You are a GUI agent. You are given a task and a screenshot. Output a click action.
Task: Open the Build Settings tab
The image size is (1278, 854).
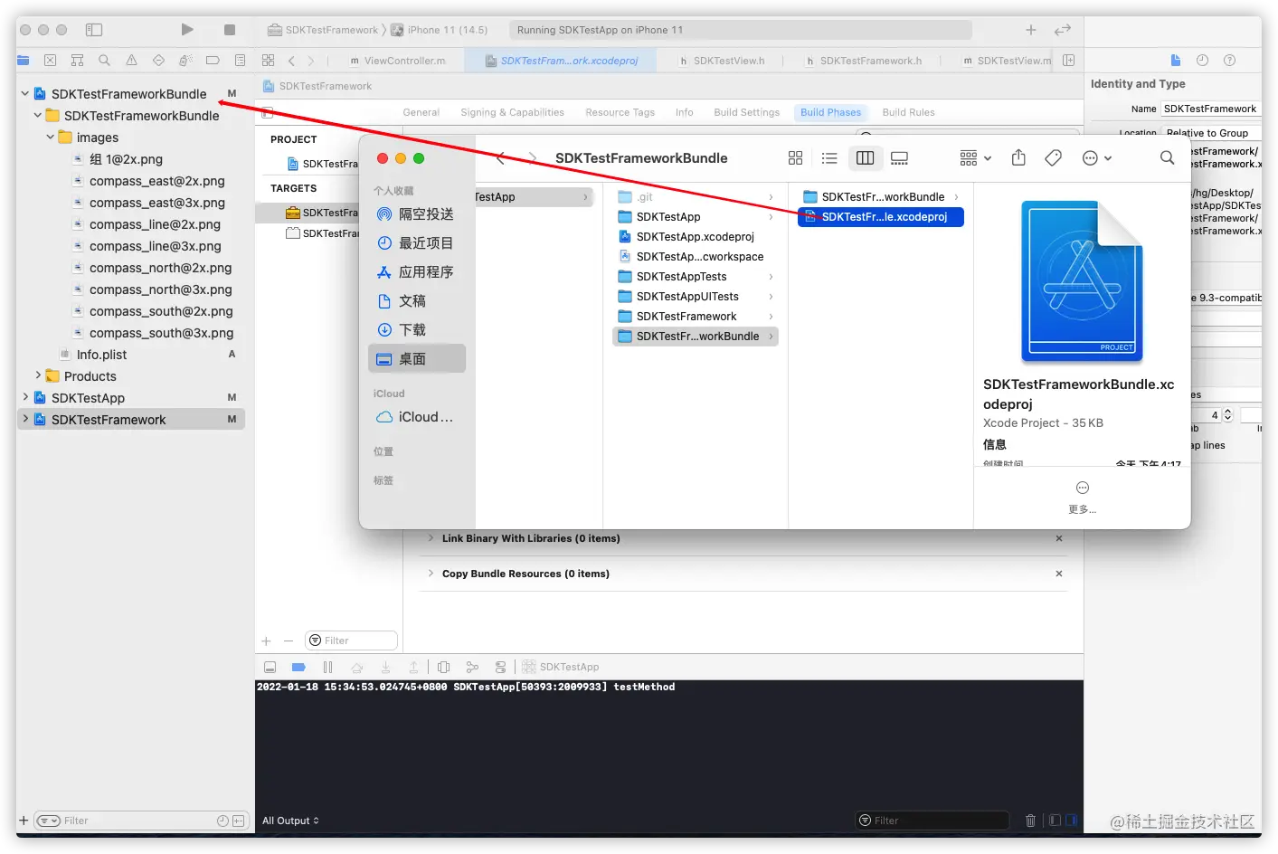pyautogui.click(x=746, y=112)
